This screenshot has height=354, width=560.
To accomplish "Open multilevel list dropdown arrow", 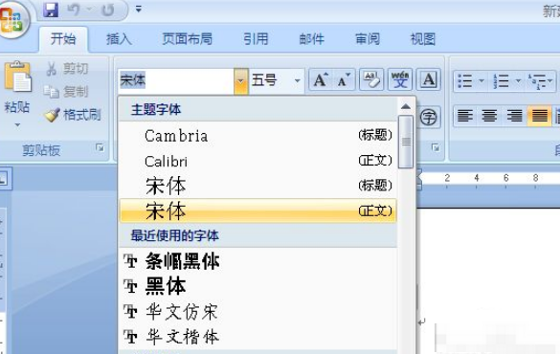I will (x=550, y=81).
